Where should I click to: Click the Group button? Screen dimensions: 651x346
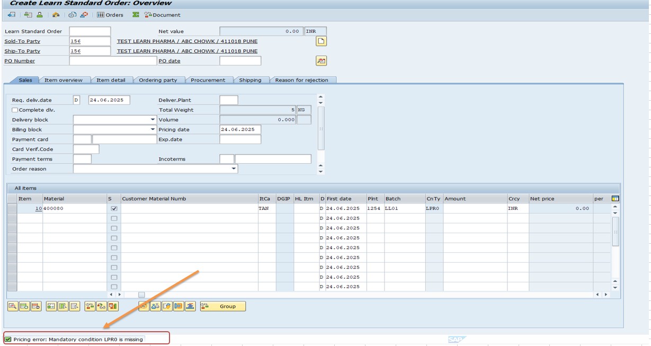coord(223,306)
